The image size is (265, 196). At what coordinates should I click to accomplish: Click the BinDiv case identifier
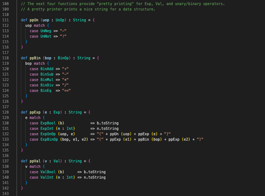point(47,85)
